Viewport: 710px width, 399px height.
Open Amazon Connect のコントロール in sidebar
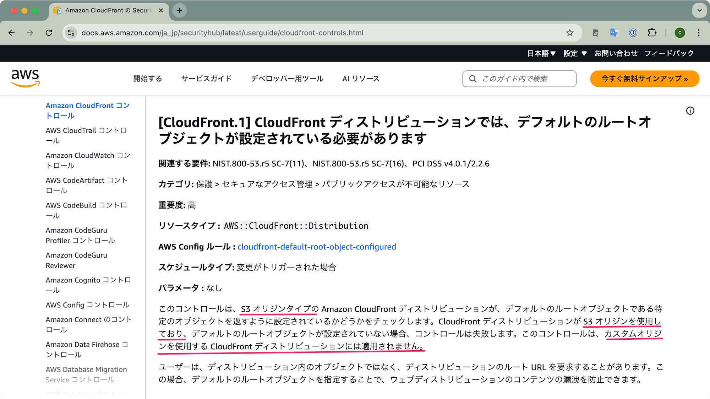89,324
